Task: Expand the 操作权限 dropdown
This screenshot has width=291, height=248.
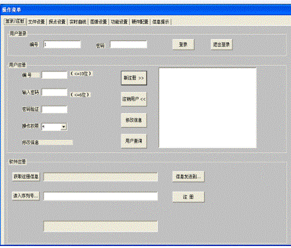Action: click(63, 127)
